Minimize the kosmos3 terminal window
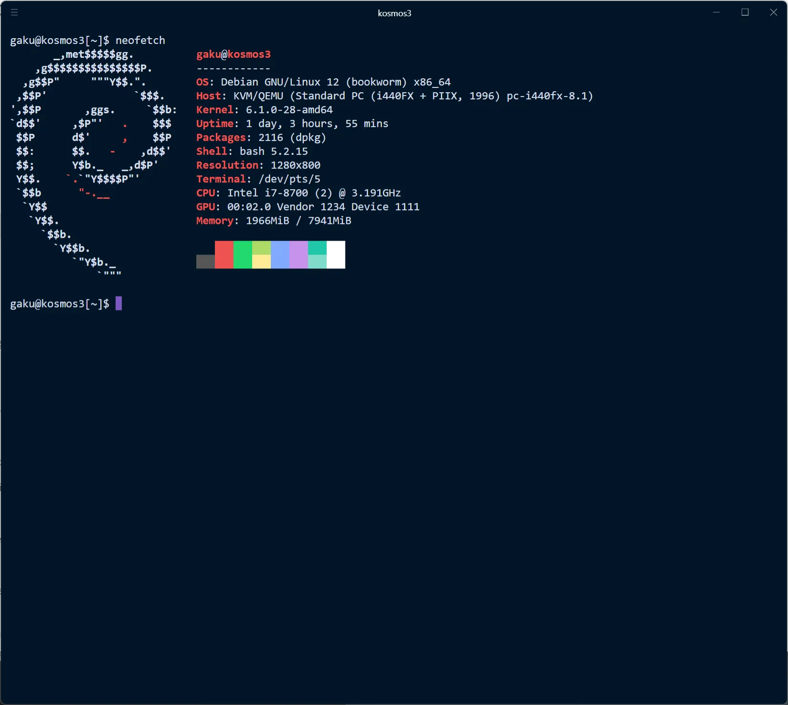Screen dimensions: 788x705 click(x=716, y=12)
